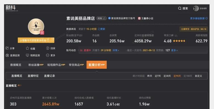Open 主播带货·美妆护肤 NO.18 ranking badge
The height and width of the screenshot is (109, 214).
pyautogui.click(x=193, y=29)
